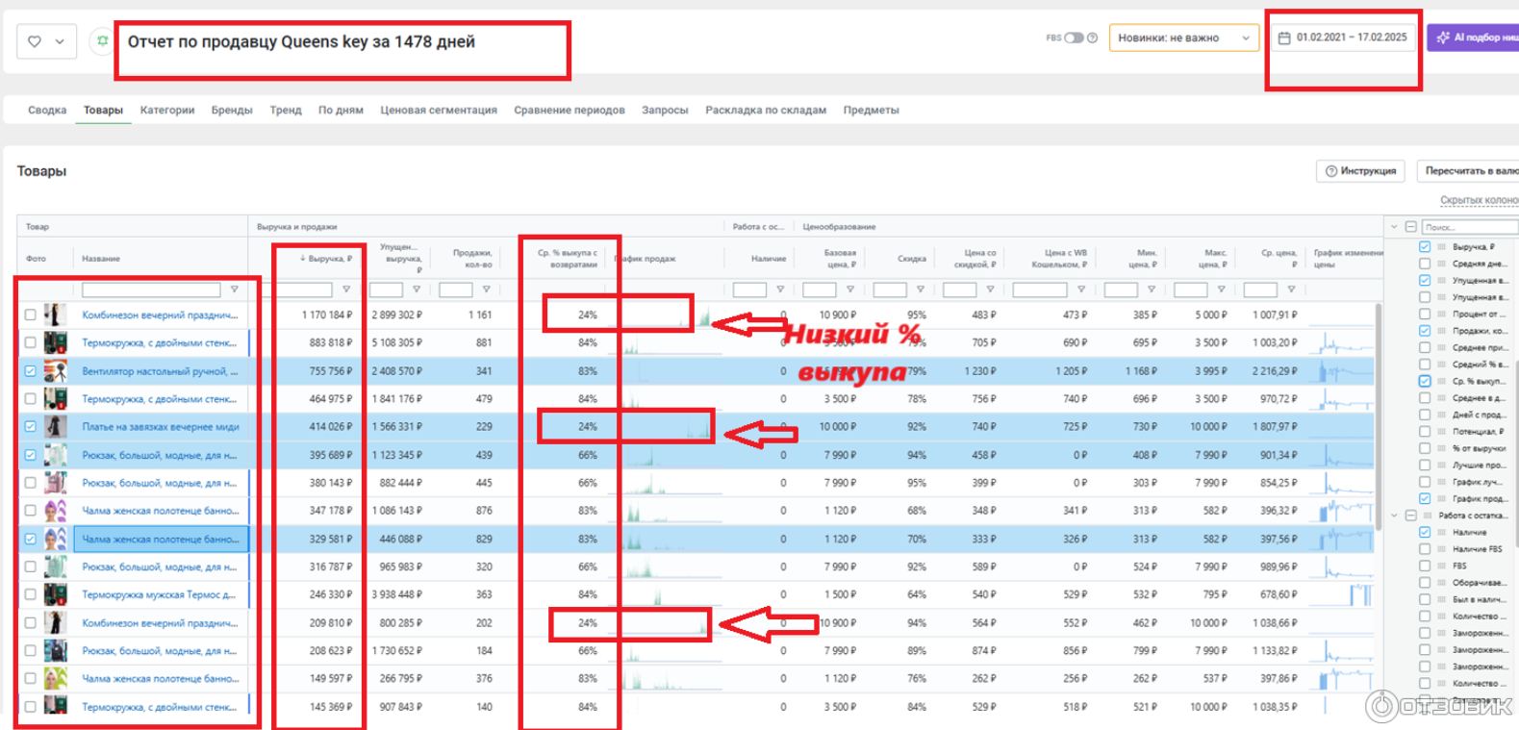Check the % от выручки column checkbox

tap(1425, 448)
